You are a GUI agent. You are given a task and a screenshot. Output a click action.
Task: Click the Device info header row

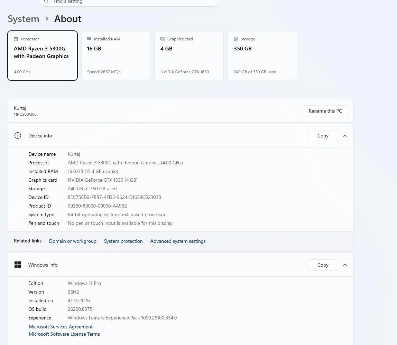181,136
